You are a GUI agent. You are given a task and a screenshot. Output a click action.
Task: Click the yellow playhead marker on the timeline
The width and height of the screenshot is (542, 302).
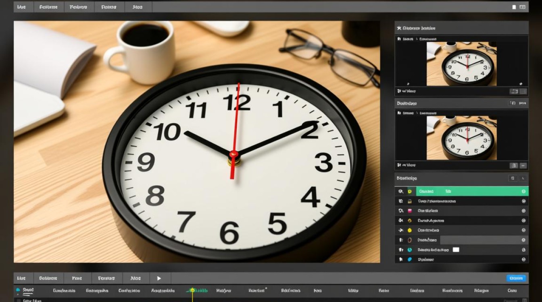pos(192,290)
